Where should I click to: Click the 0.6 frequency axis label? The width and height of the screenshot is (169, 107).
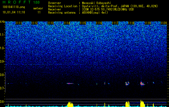coord(2,102)
